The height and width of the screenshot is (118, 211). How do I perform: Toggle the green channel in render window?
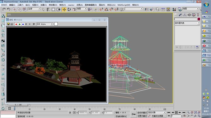[x=20, y=24]
